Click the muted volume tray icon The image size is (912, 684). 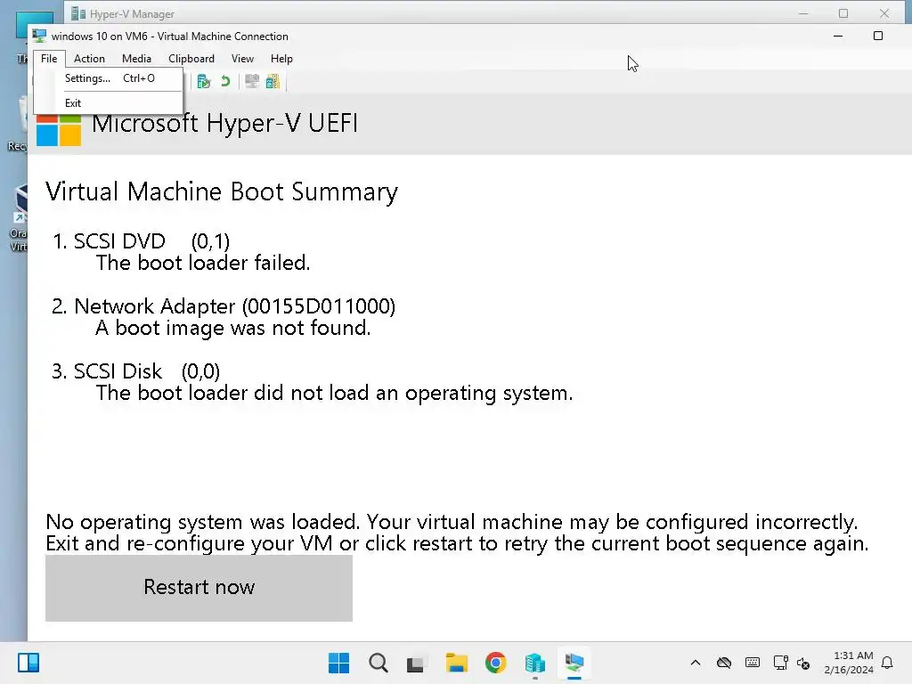coord(803,663)
